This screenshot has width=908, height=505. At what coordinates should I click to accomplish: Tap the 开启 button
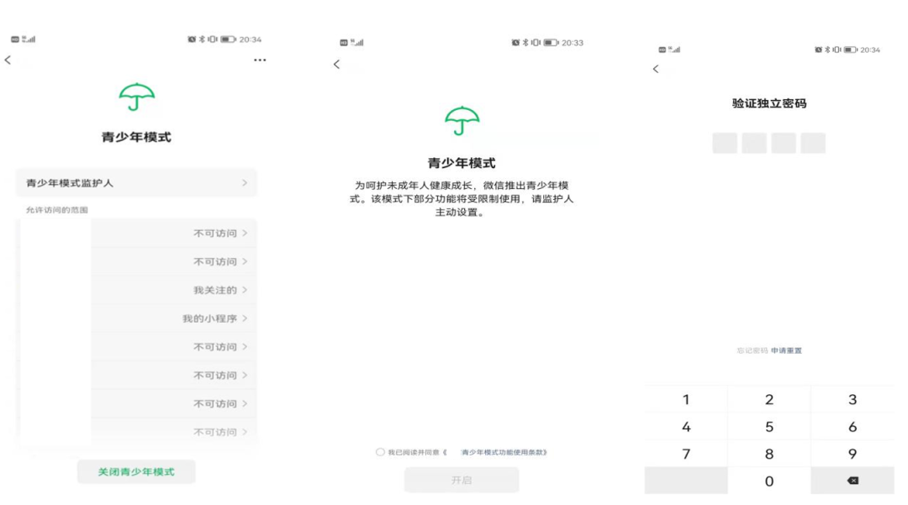(x=462, y=480)
